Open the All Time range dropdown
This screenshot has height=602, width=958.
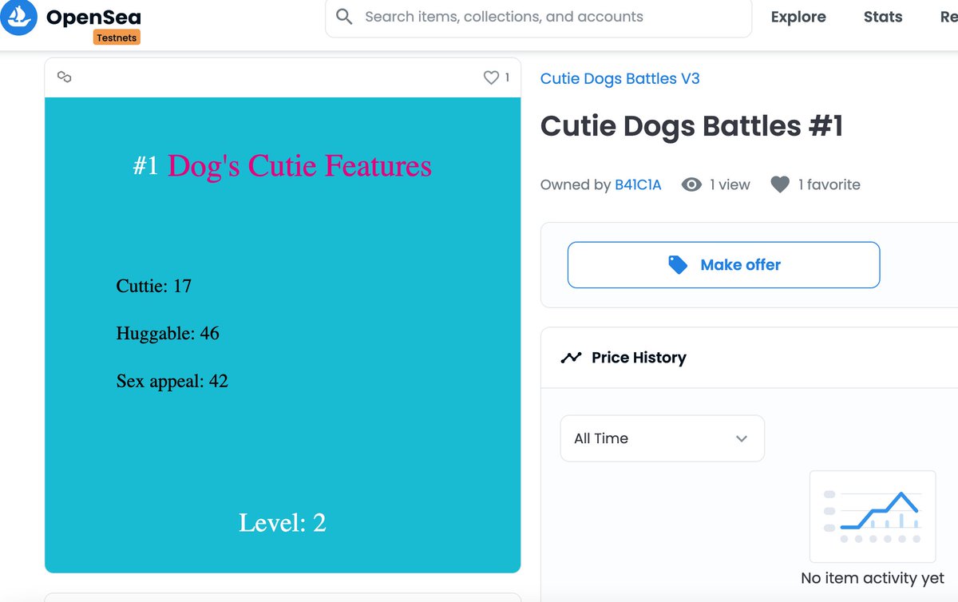tap(663, 438)
